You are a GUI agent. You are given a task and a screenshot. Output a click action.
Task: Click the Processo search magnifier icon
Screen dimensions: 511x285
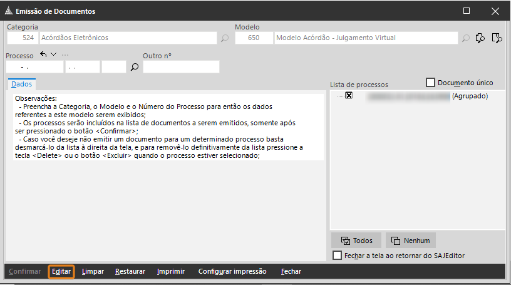coord(134,67)
